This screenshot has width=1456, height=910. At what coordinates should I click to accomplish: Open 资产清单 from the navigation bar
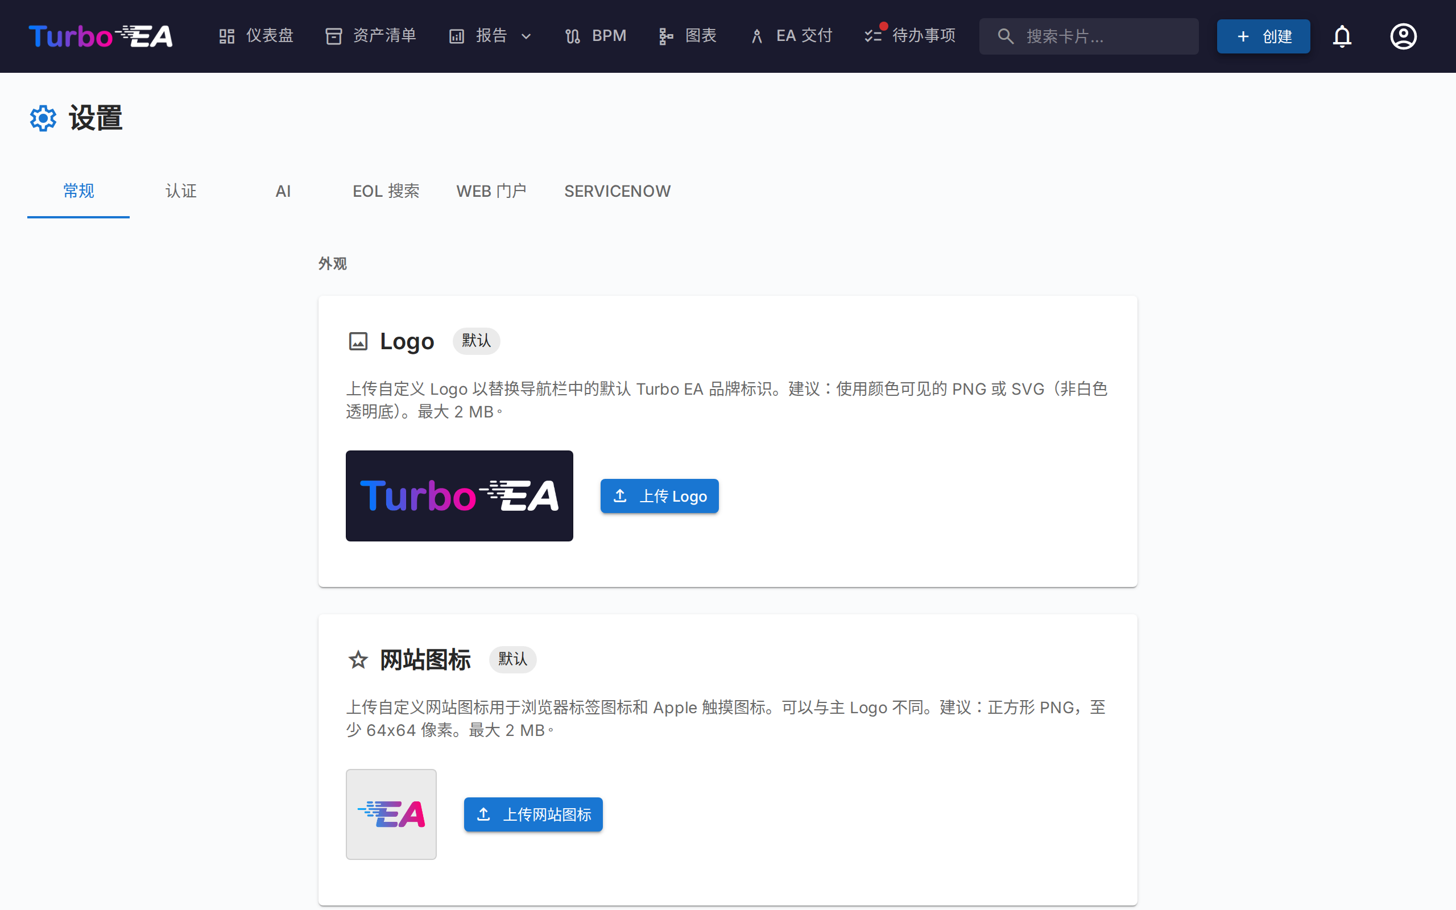pos(370,36)
